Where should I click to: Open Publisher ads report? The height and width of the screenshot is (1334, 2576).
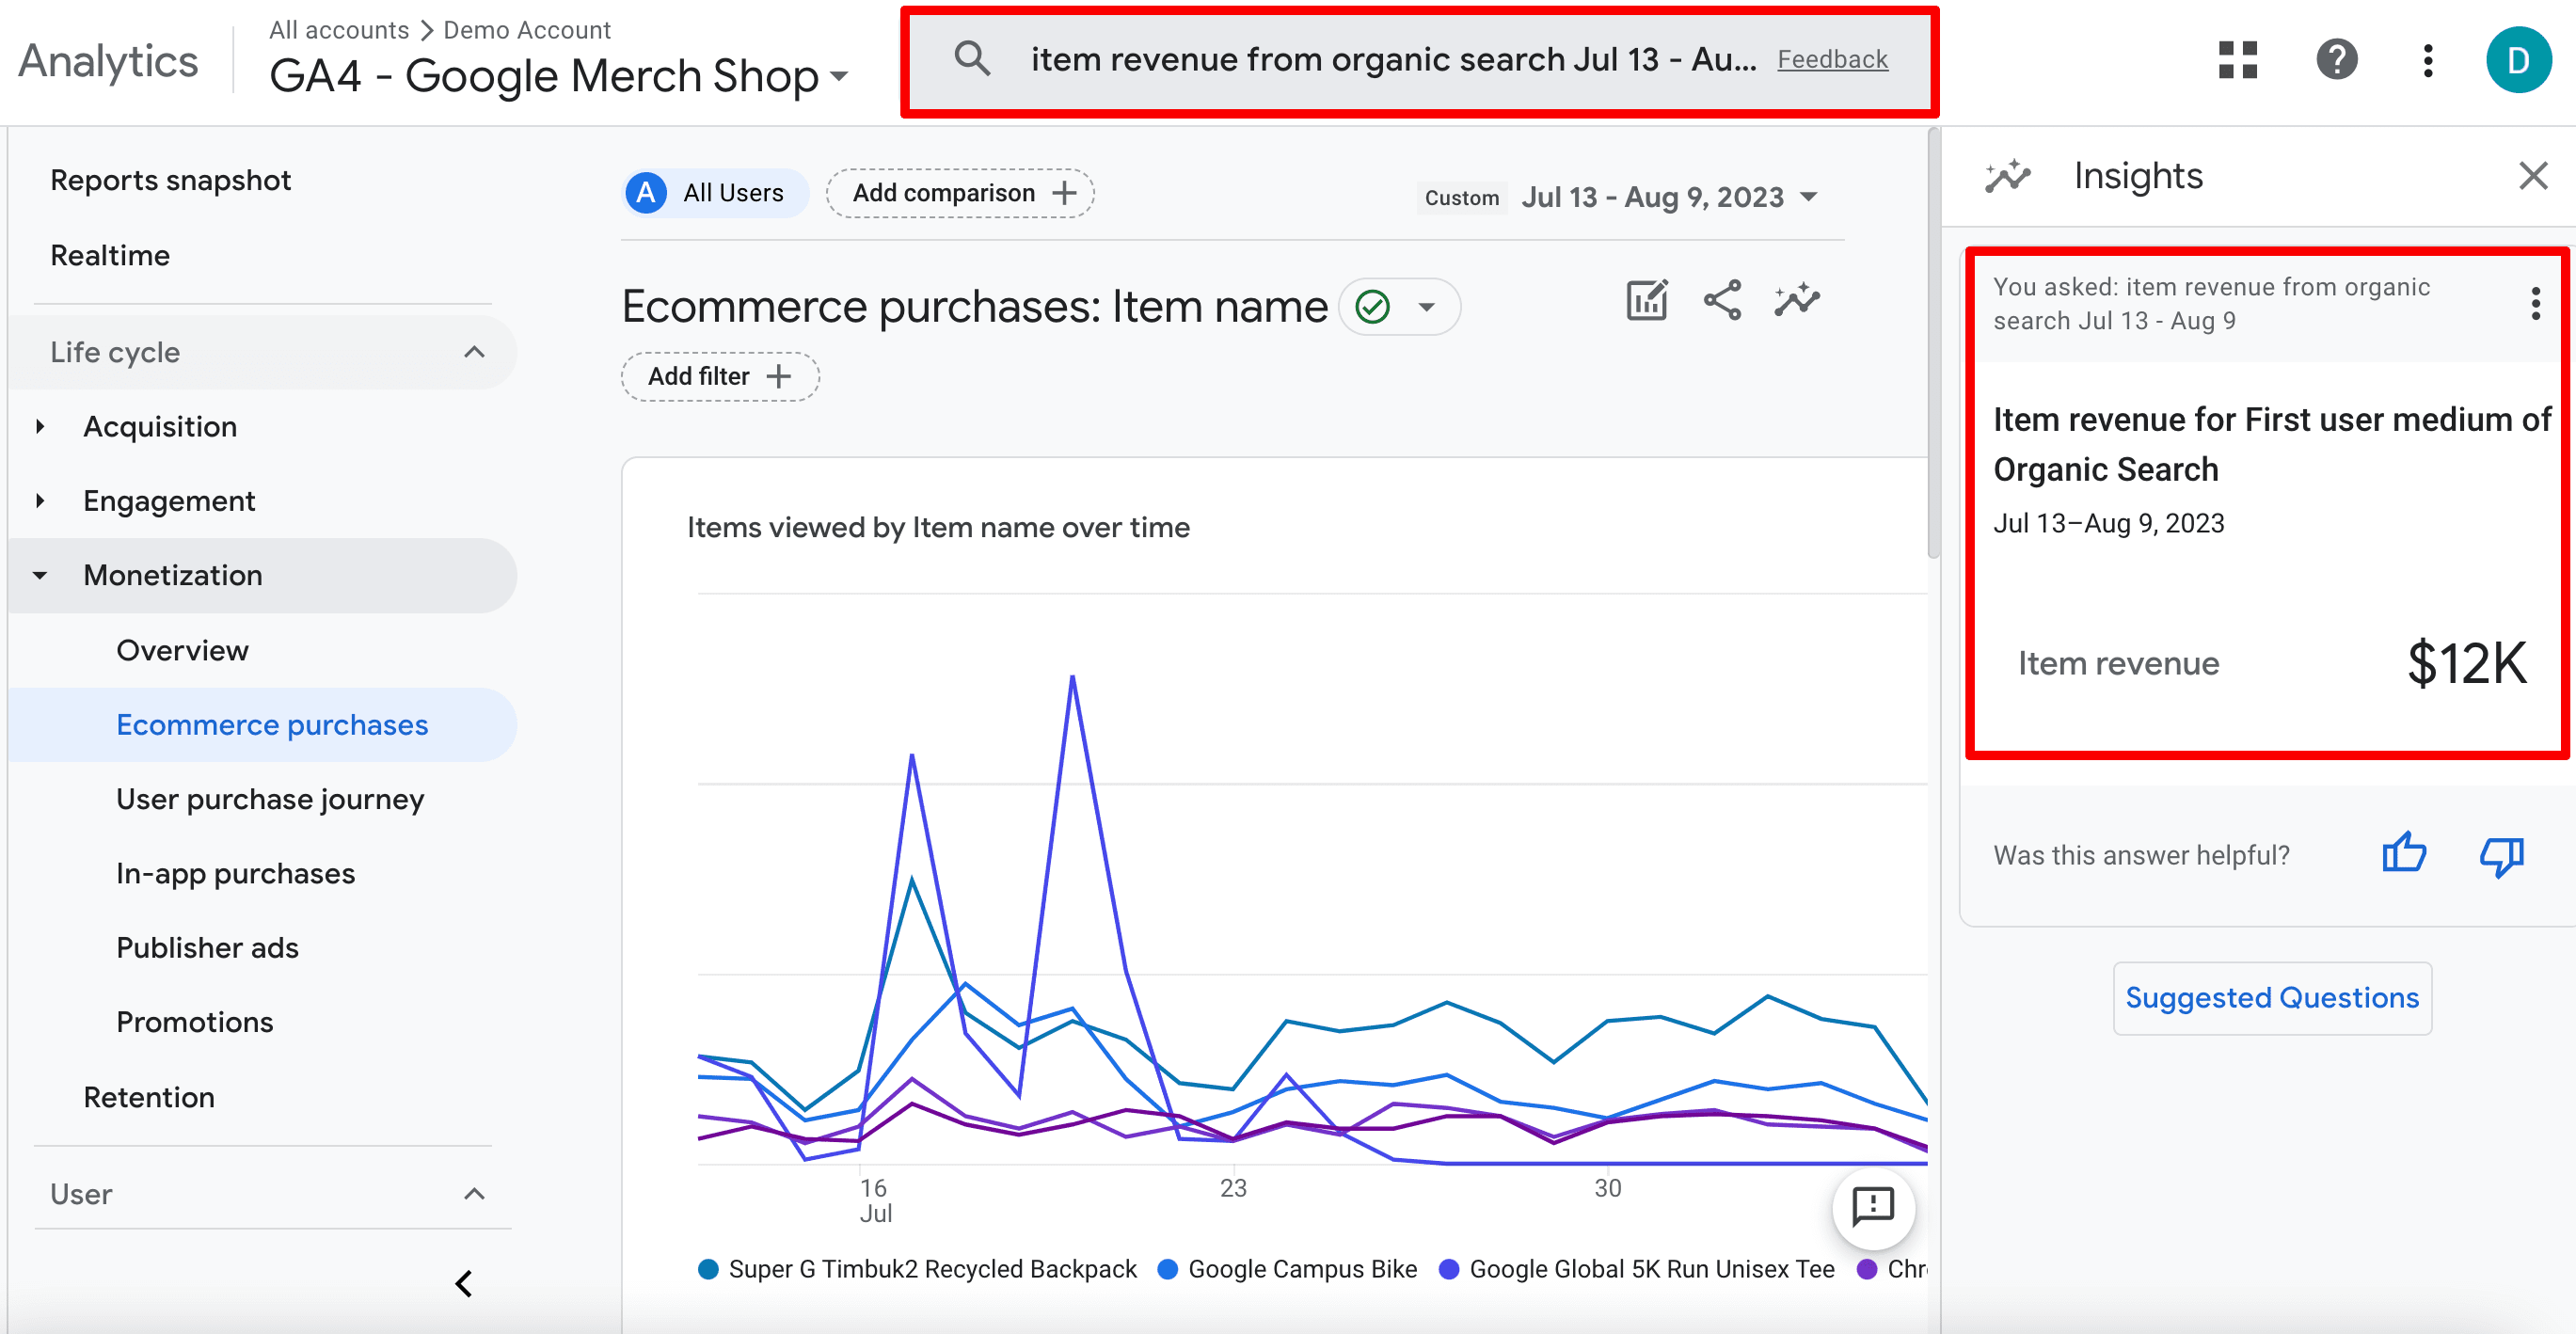[x=207, y=948]
